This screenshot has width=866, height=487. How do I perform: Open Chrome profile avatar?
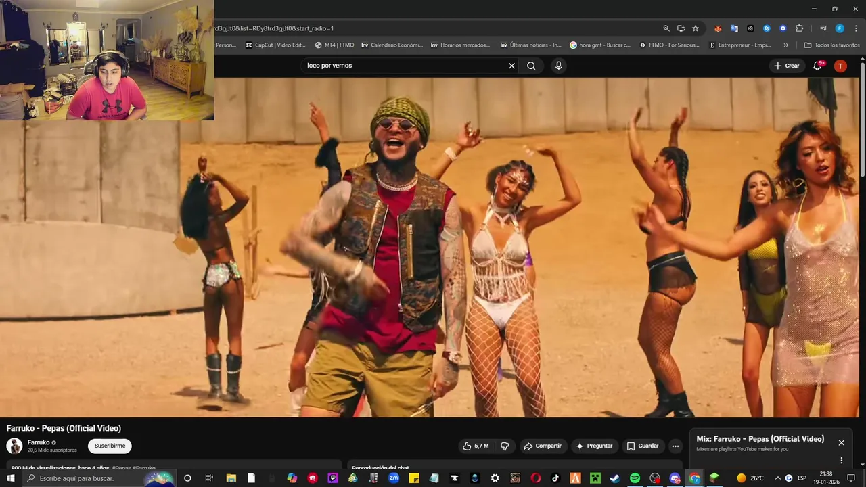[840, 28]
